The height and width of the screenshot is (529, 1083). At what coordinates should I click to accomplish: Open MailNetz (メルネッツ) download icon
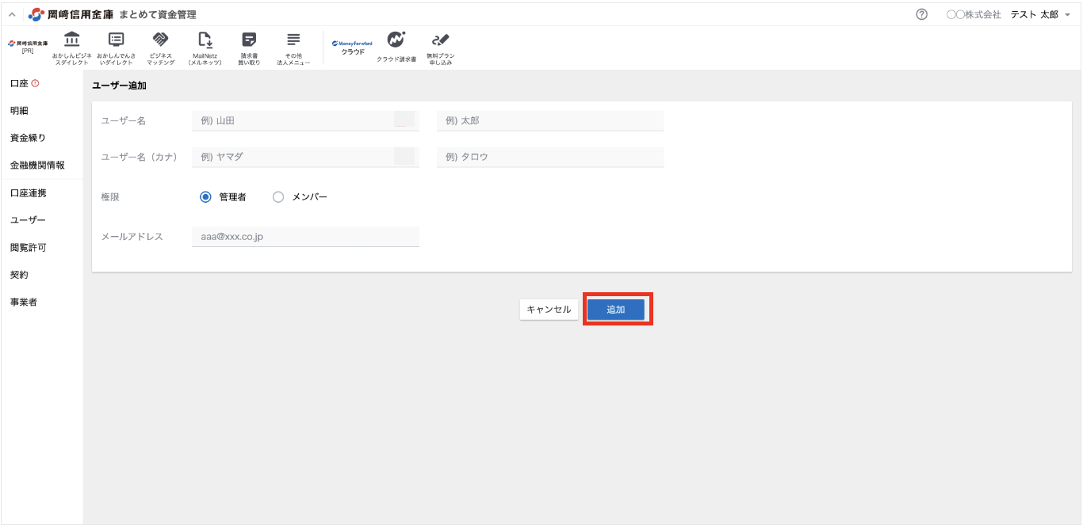[205, 40]
